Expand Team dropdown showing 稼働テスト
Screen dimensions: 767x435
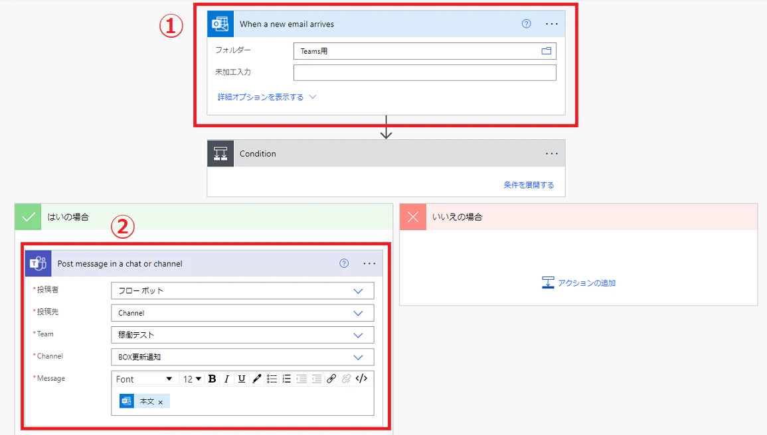(358, 336)
